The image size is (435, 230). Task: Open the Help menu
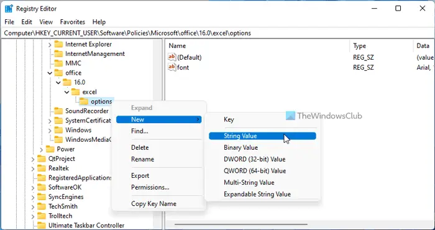coord(99,22)
